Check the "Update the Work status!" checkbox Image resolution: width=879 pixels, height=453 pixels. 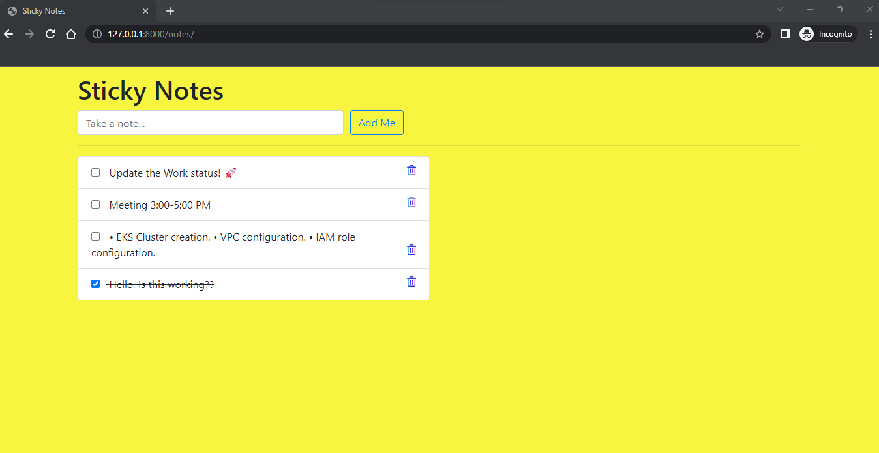pos(96,173)
